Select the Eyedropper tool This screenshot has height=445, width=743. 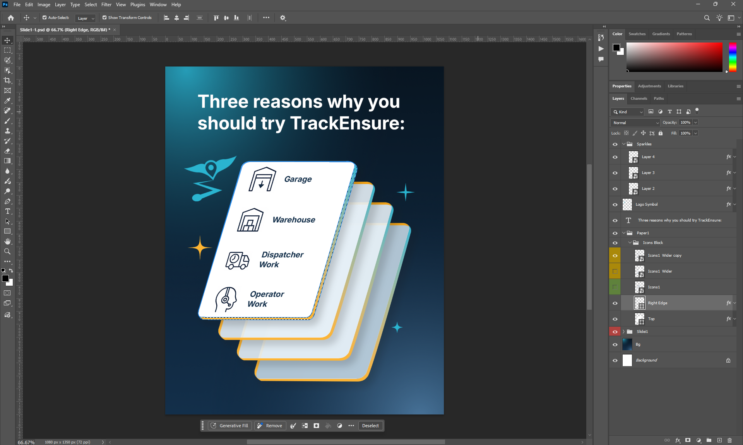pos(7,101)
